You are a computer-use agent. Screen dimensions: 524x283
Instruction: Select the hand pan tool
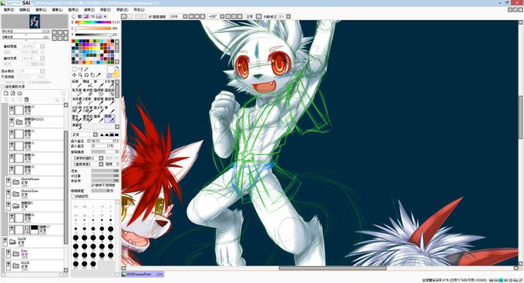coord(92,75)
